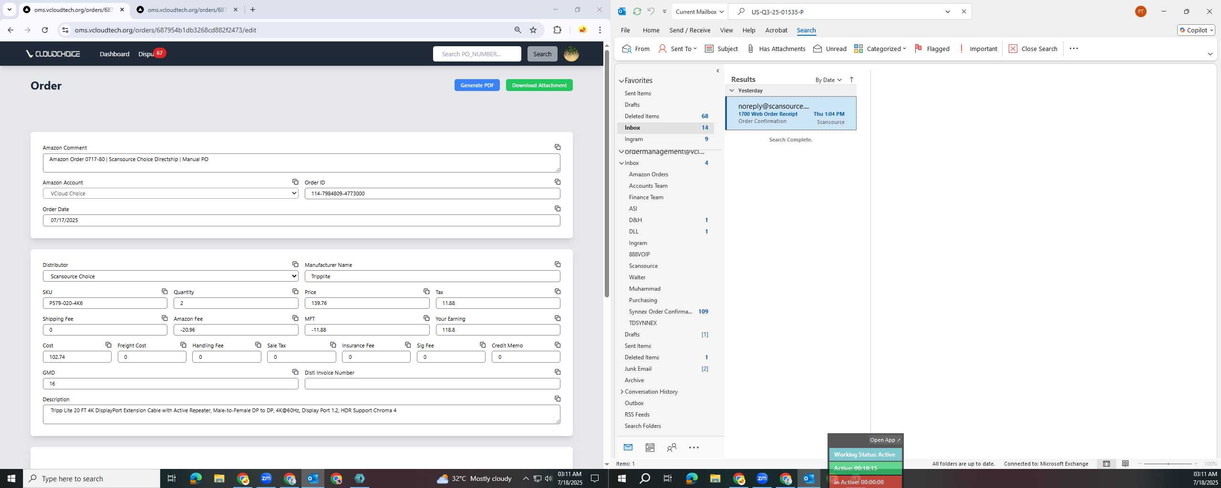Copy the Manufacturer Name value
The width and height of the screenshot is (1221, 488).
(x=558, y=264)
